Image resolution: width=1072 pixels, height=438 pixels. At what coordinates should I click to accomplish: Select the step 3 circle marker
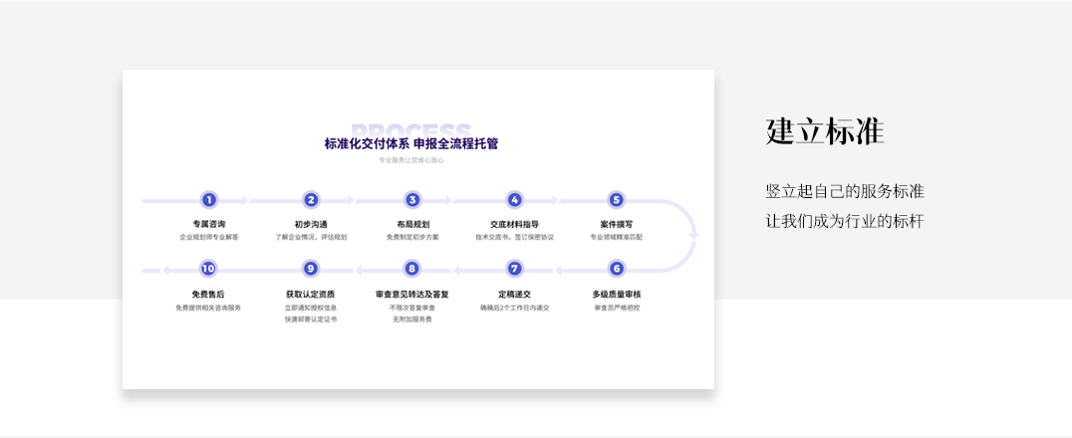(x=412, y=200)
